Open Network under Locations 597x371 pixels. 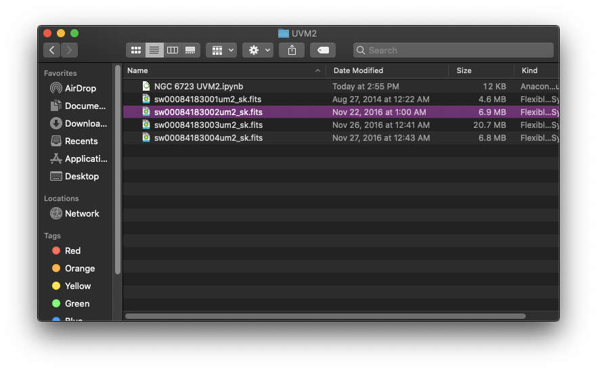pyautogui.click(x=75, y=214)
